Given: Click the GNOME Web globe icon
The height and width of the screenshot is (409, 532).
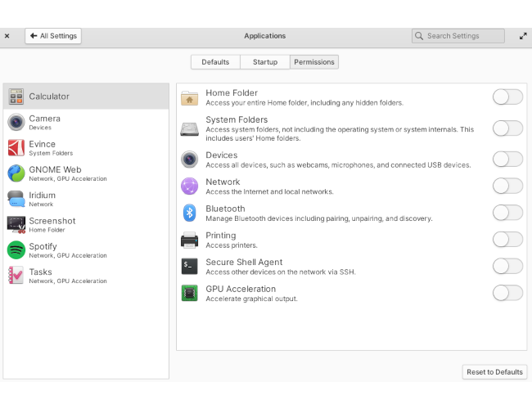Looking at the screenshot, I should [16, 173].
